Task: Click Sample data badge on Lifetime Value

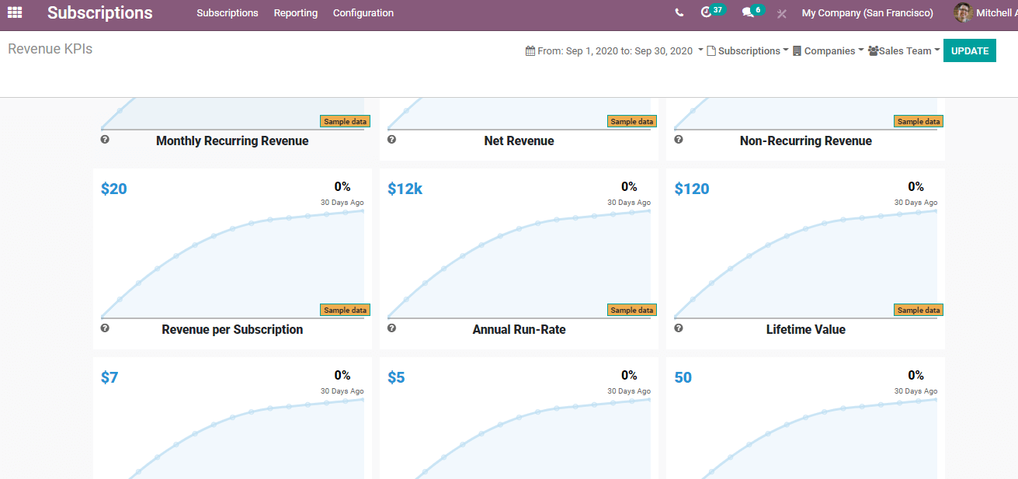Action: coord(919,310)
